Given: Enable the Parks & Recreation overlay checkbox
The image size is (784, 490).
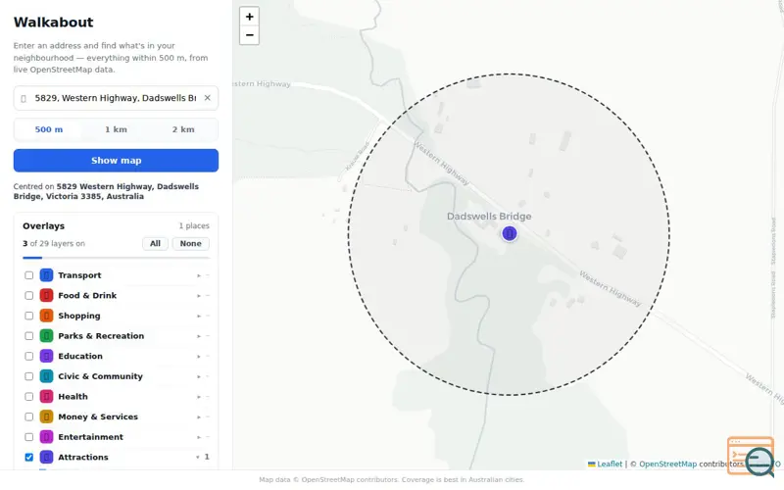Looking at the screenshot, I should (x=29, y=336).
